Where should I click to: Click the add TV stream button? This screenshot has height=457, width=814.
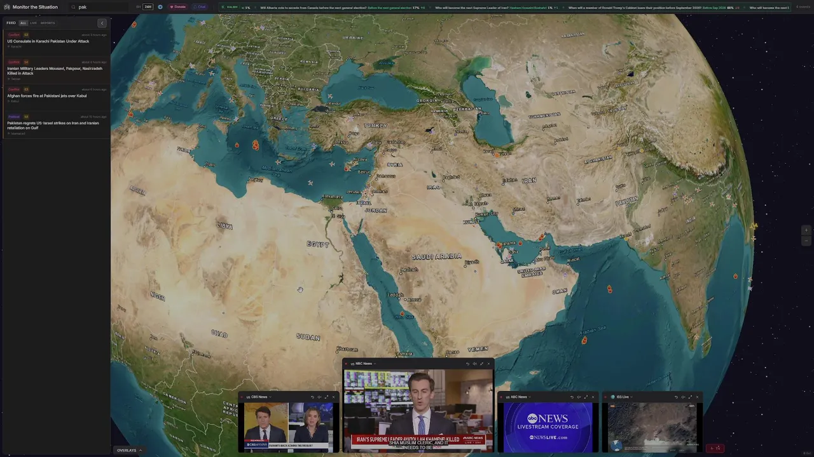click(716, 448)
